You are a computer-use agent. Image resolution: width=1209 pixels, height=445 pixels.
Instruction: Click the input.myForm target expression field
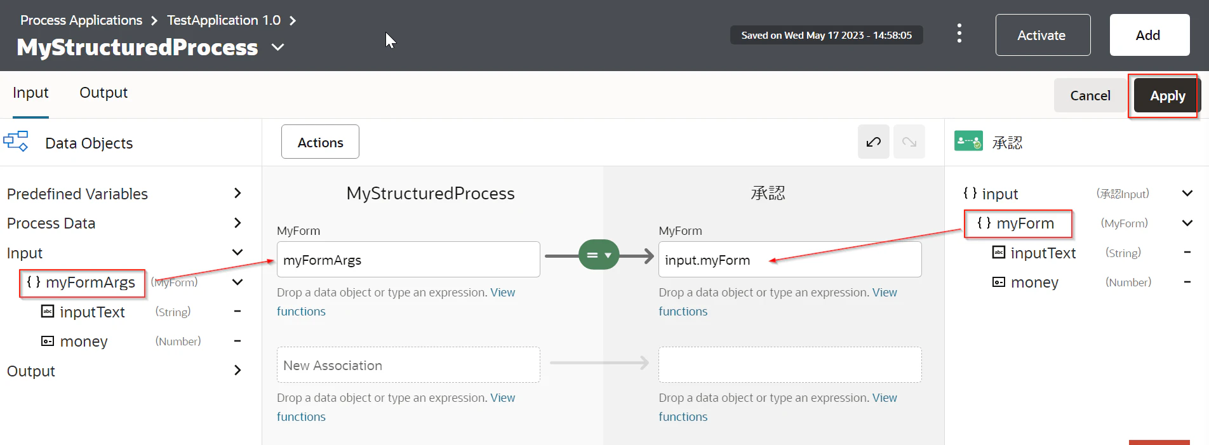click(790, 260)
